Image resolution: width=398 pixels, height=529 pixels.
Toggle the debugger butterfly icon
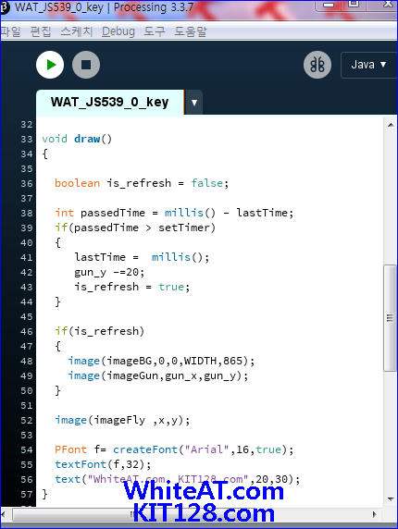(317, 65)
